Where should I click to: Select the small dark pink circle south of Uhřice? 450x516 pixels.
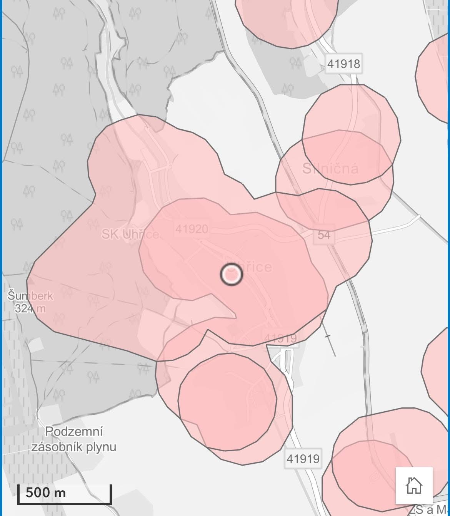(x=227, y=402)
